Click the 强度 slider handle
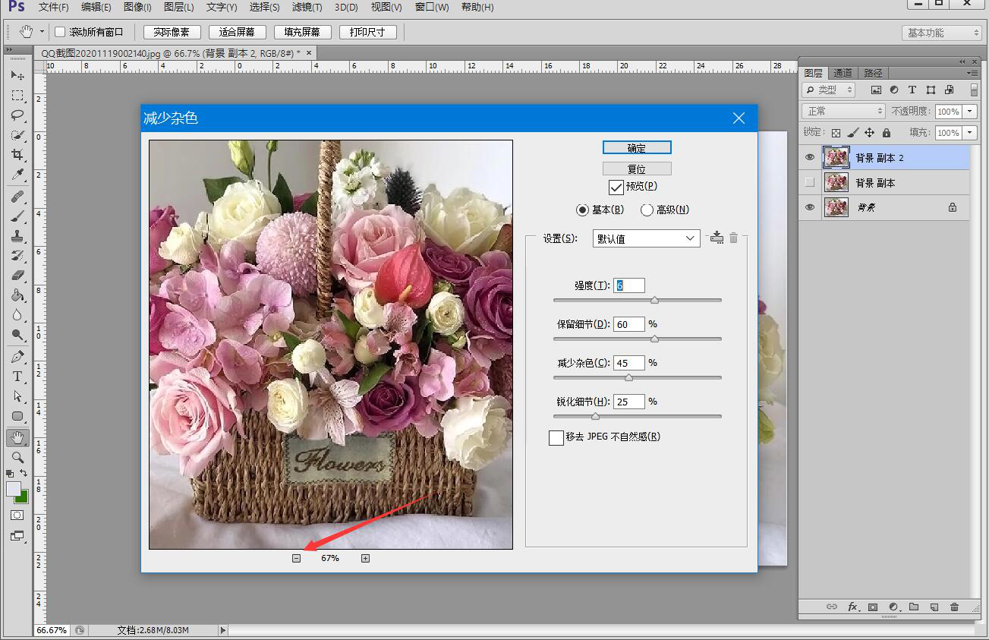This screenshot has height=640, width=989. point(654,301)
